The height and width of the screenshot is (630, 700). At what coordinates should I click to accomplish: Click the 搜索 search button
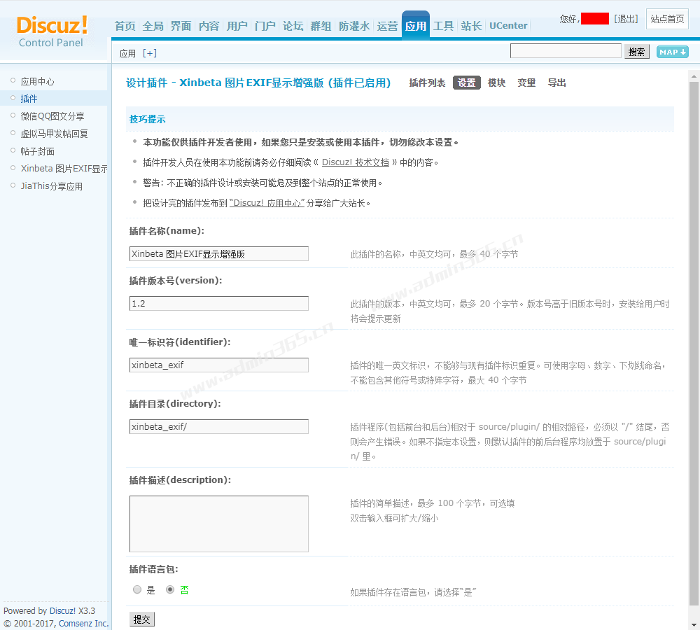tap(636, 52)
